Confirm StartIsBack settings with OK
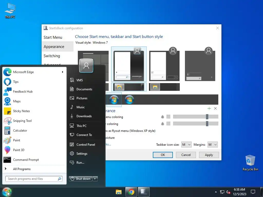The image size is (263, 197). click(163, 155)
